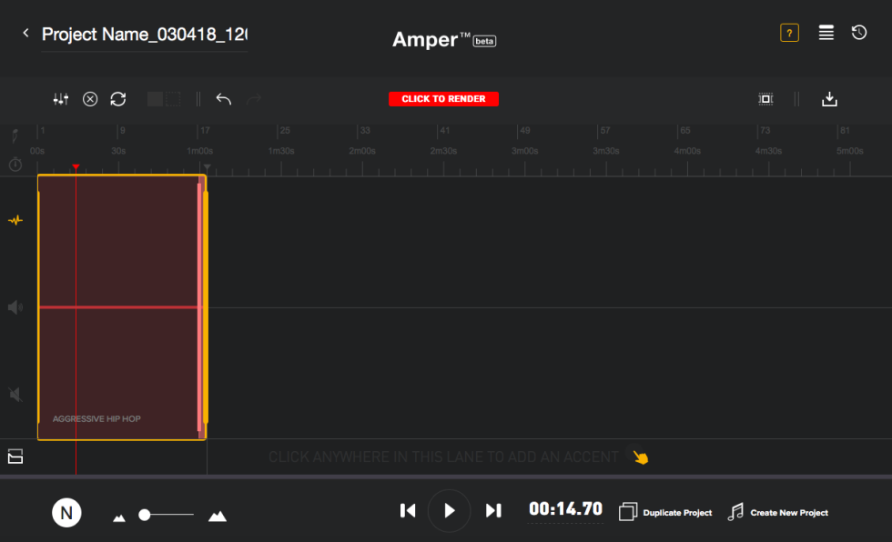Image resolution: width=892 pixels, height=542 pixels.
Task: Download the rendered track
Action: tap(829, 98)
